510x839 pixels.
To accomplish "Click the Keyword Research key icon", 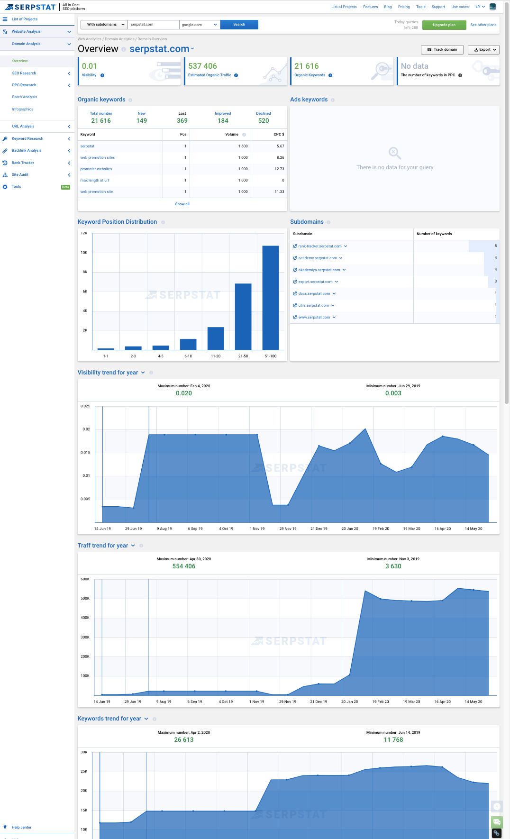I will tap(5, 139).
